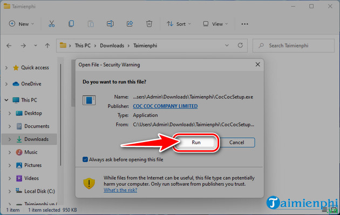Click the Delete trash icon in toolbar

pos(149,24)
